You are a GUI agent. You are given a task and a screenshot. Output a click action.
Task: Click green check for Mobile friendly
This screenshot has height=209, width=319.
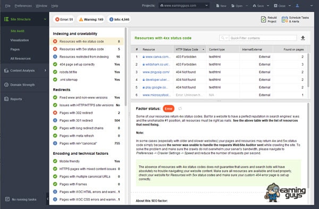(55, 161)
